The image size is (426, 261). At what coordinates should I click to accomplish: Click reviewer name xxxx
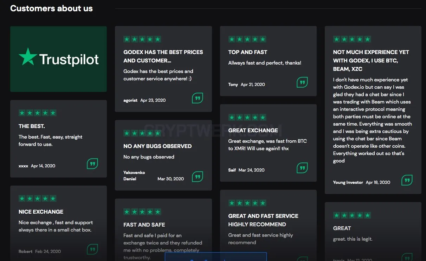click(23, 166)
